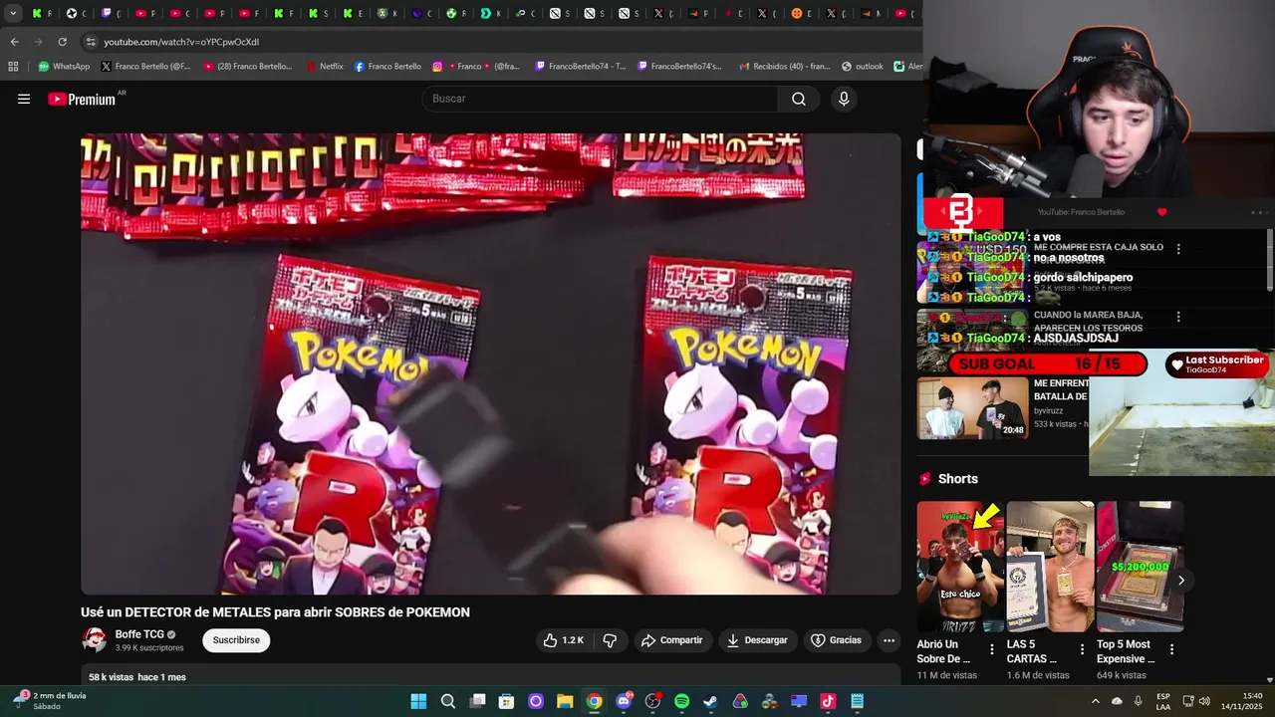
Task: Go to YouTube Premium home logo
Action: (82, 99)
